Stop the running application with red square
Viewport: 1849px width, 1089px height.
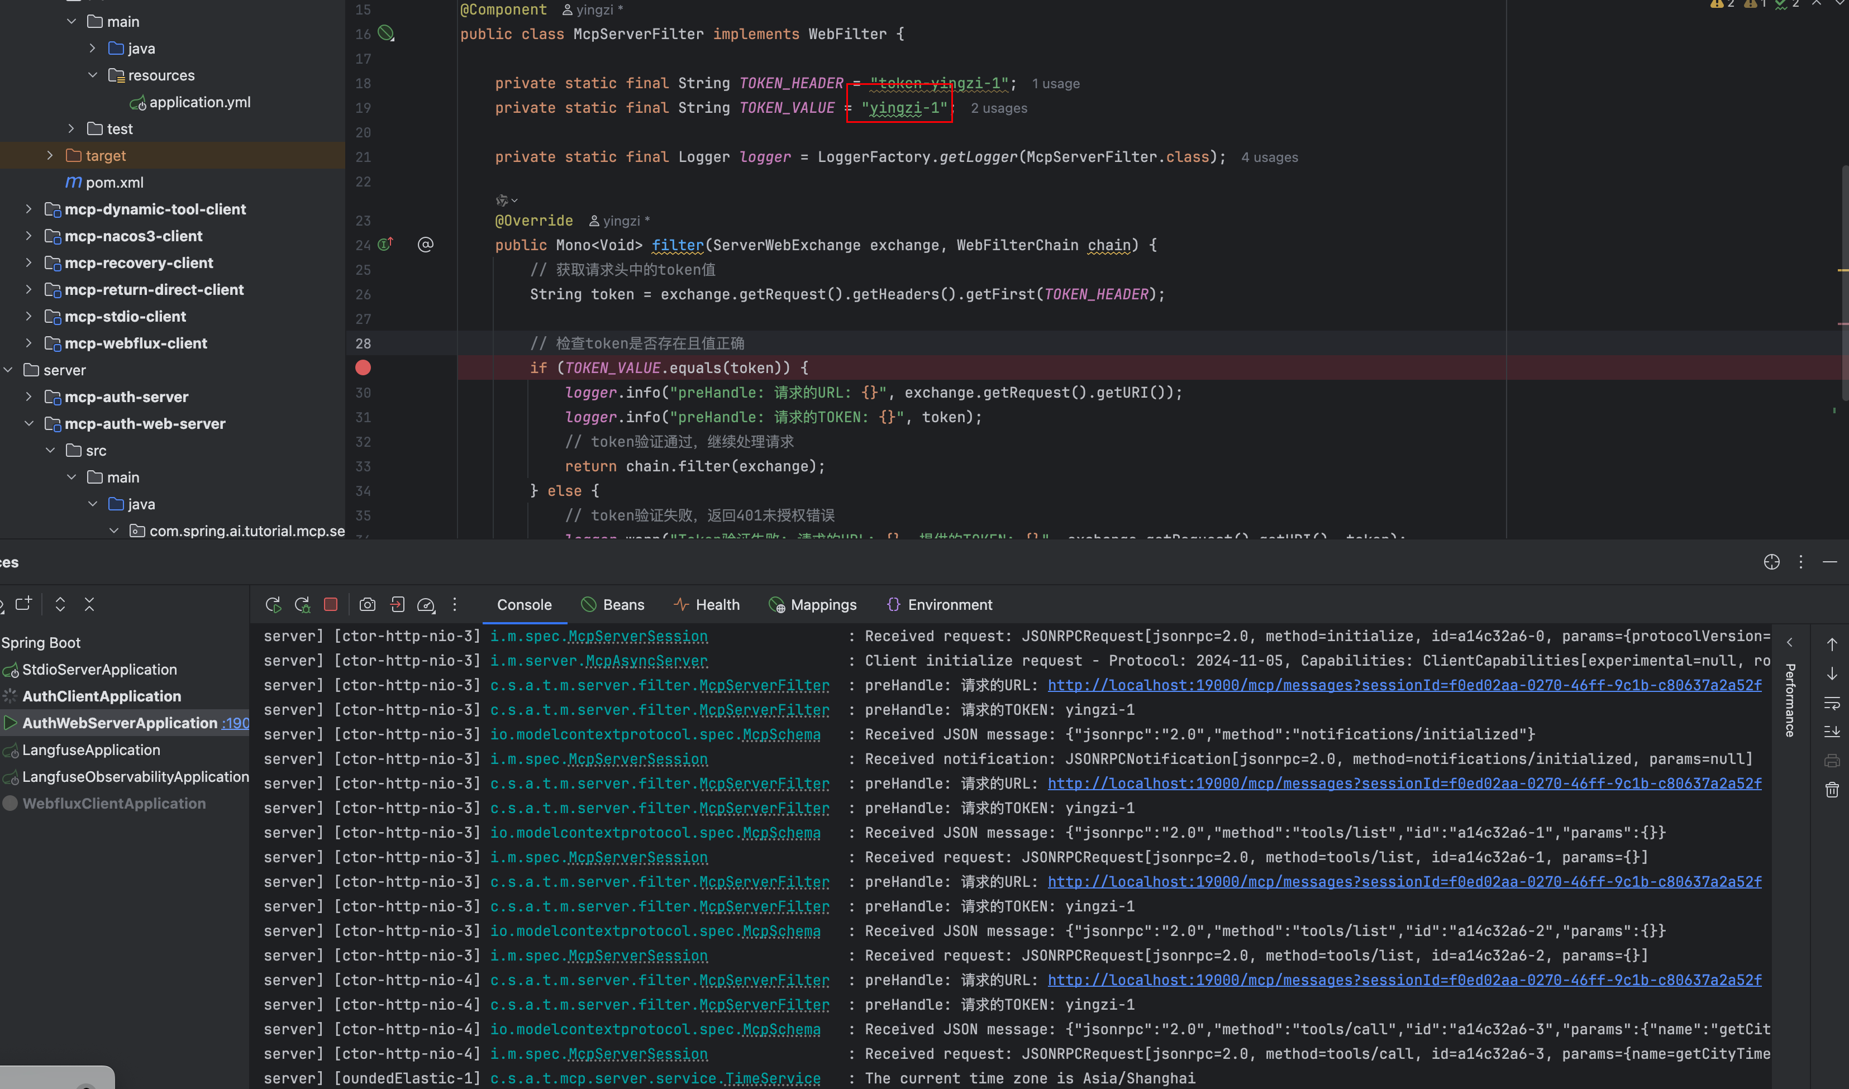tap(330, 604)
